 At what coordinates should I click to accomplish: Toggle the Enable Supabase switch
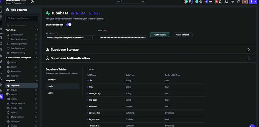pyautogui.click(x=69, y=25)
